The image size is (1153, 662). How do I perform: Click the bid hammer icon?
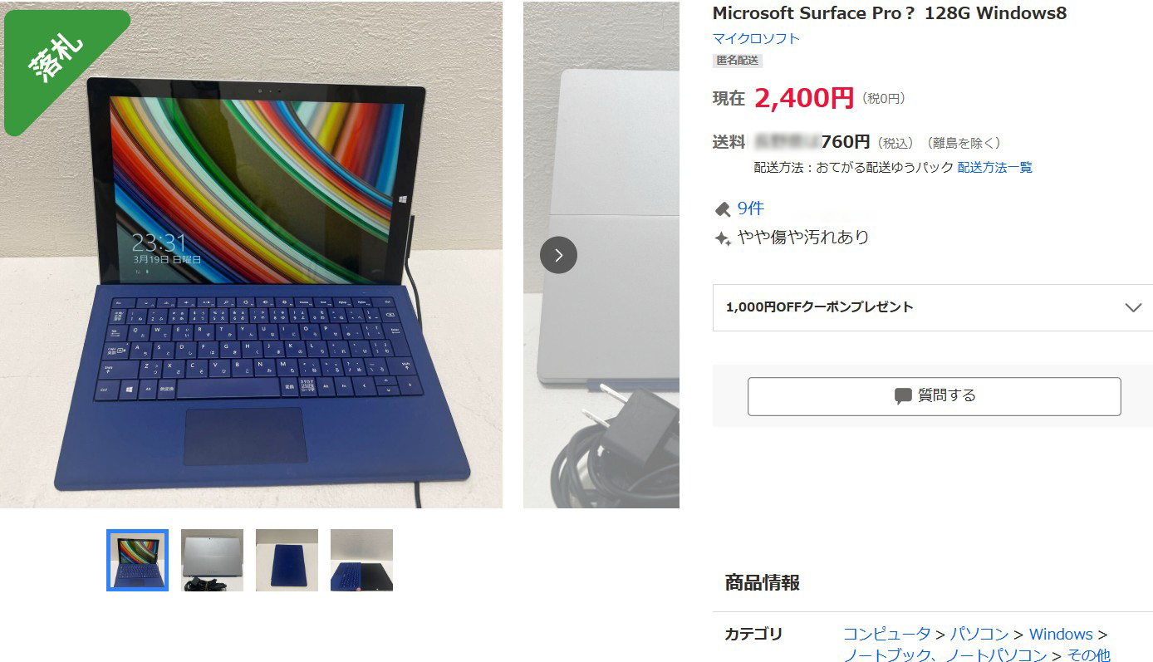(x=723, y=208)
